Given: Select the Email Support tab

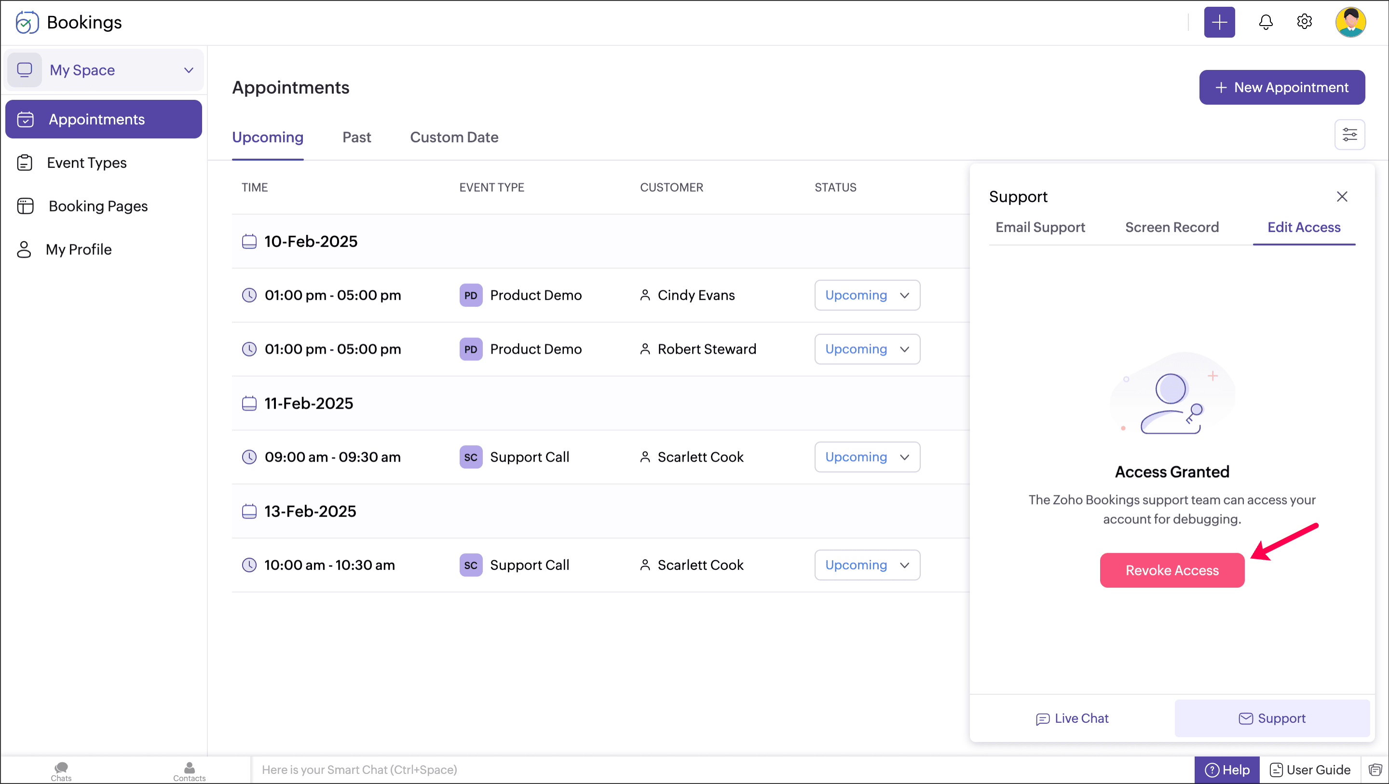Looking at the screenshot, I should (1040, 227).
